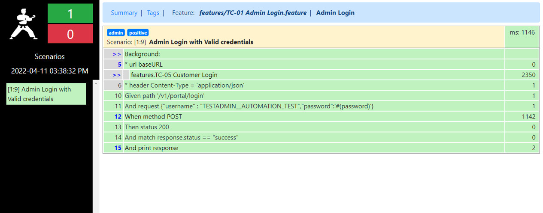This screenshot has height=213, width=543.
Task: Click the red failed count box
Action: coord(70,34)
